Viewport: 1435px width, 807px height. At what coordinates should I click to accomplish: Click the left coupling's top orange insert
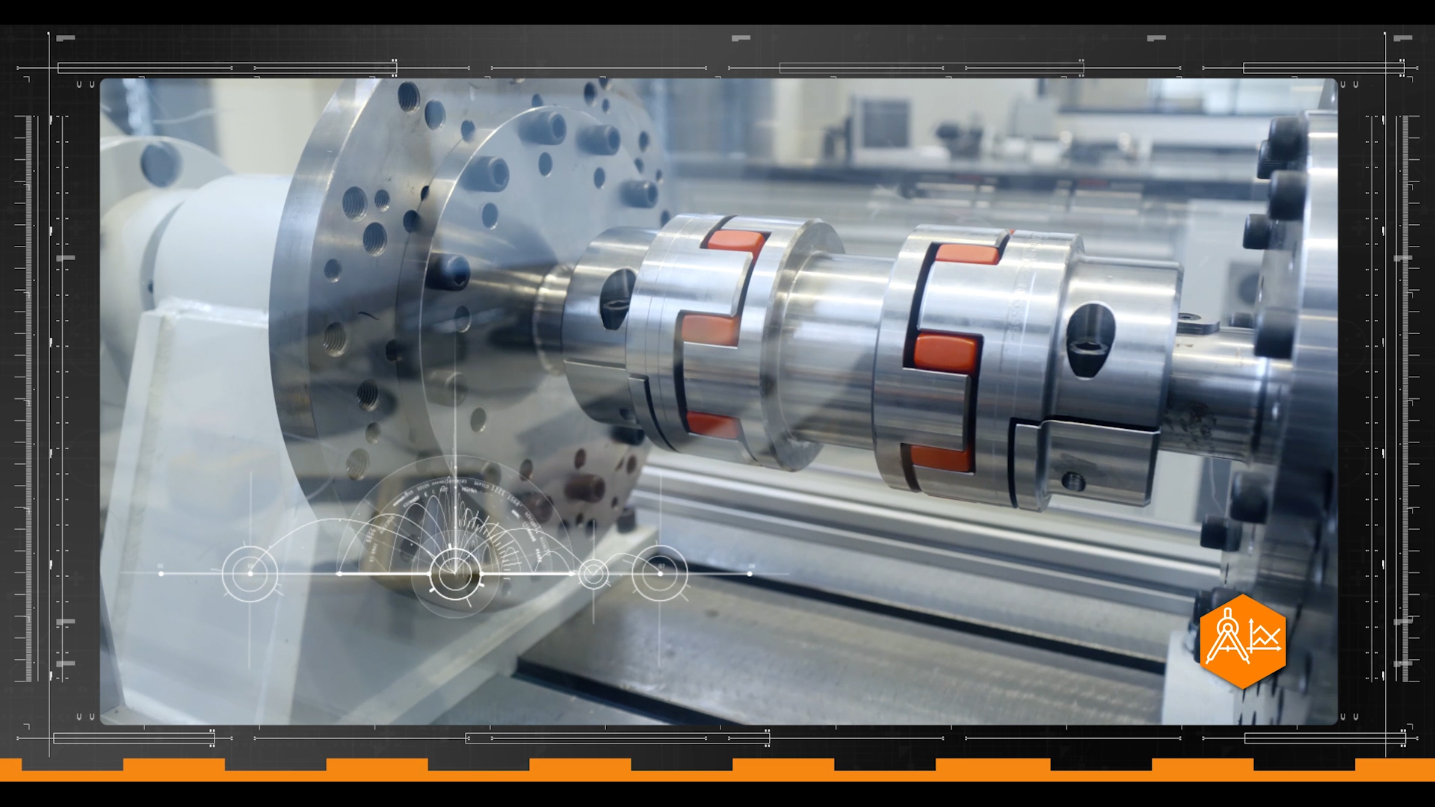736,241
